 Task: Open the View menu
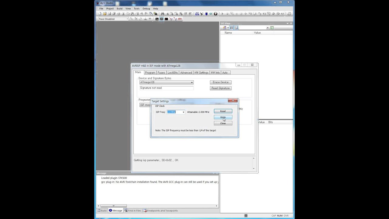128,9
